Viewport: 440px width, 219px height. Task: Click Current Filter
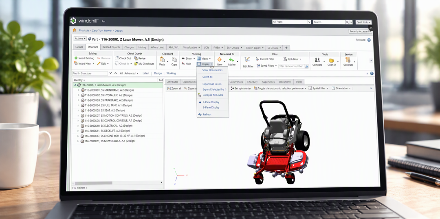click(265, 59)
